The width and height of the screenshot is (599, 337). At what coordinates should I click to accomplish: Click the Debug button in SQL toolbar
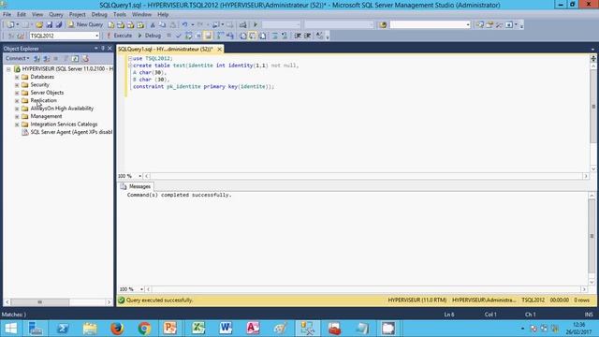[x=150, y=36]
